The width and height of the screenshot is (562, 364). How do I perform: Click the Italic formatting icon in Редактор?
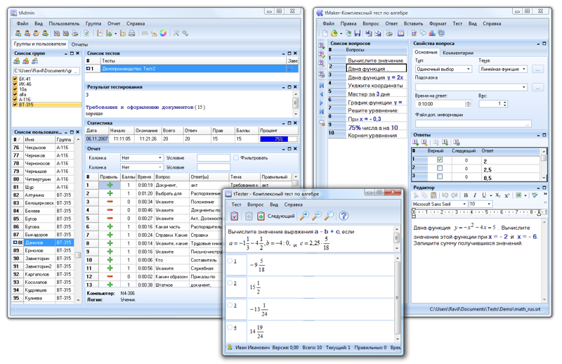tap(475, 195)
